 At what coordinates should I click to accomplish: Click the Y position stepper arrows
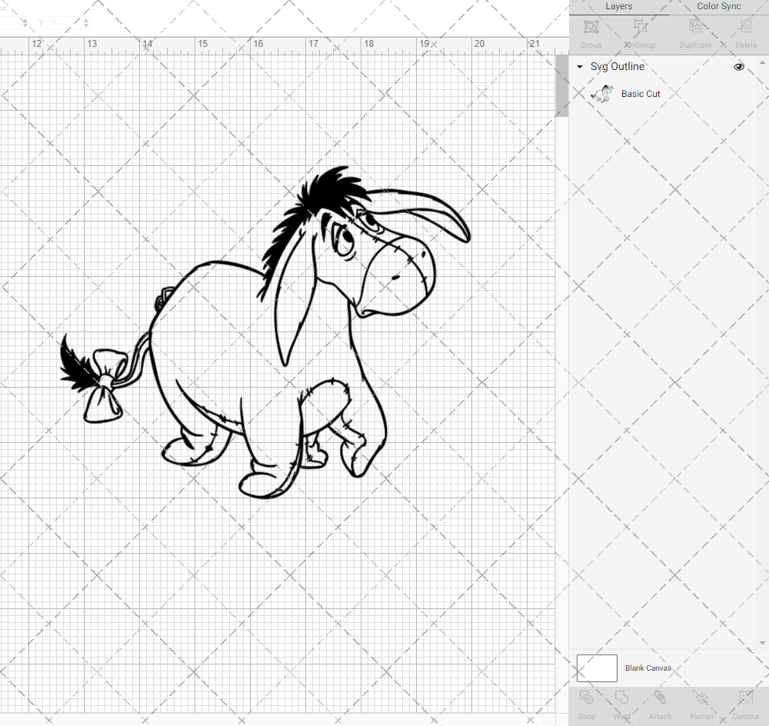85,24
